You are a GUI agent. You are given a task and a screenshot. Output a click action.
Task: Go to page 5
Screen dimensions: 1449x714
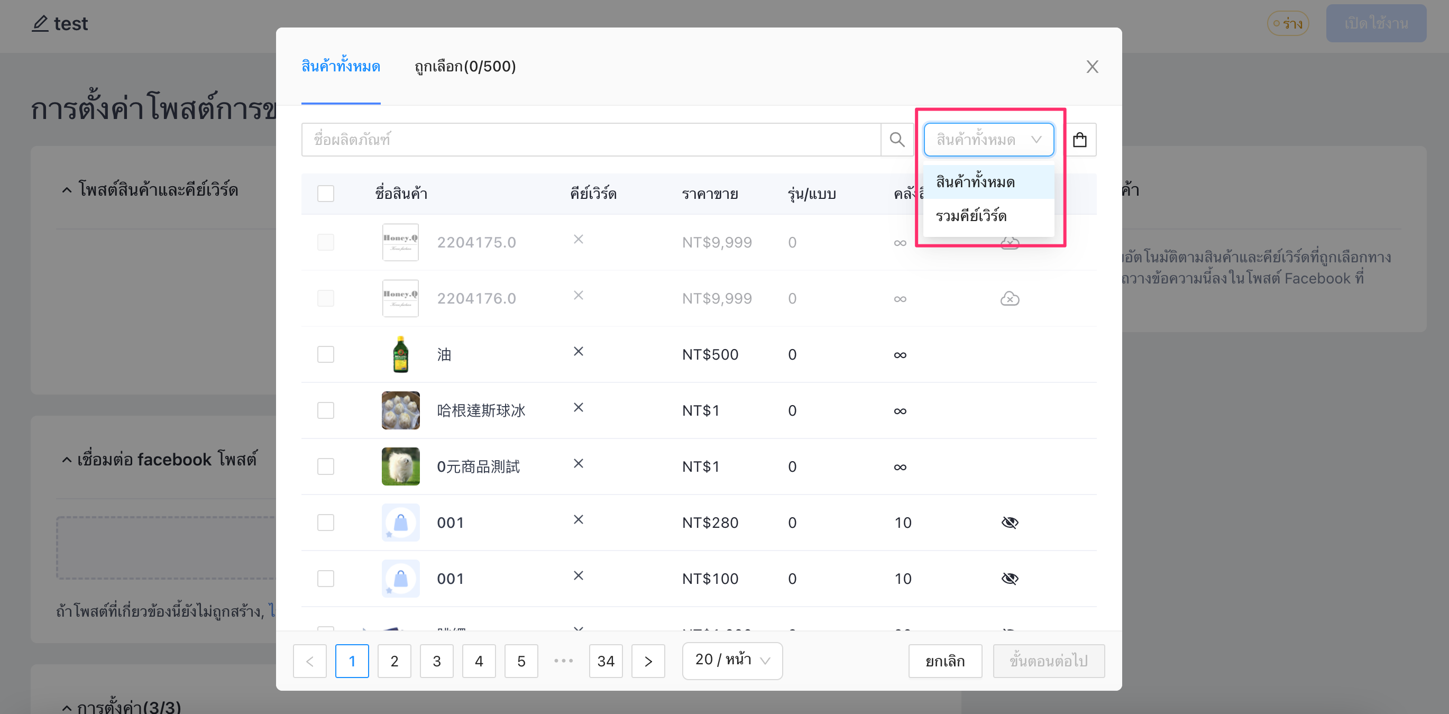tap(521, 661)
